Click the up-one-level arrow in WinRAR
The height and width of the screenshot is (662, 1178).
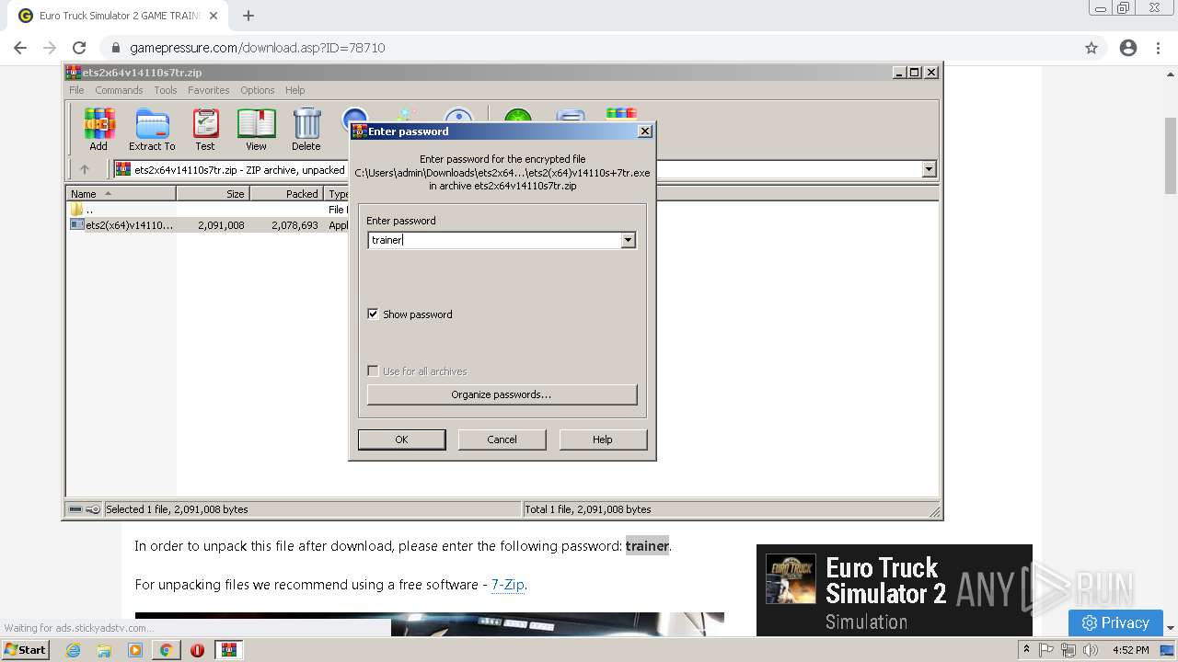tap(85, 169)
